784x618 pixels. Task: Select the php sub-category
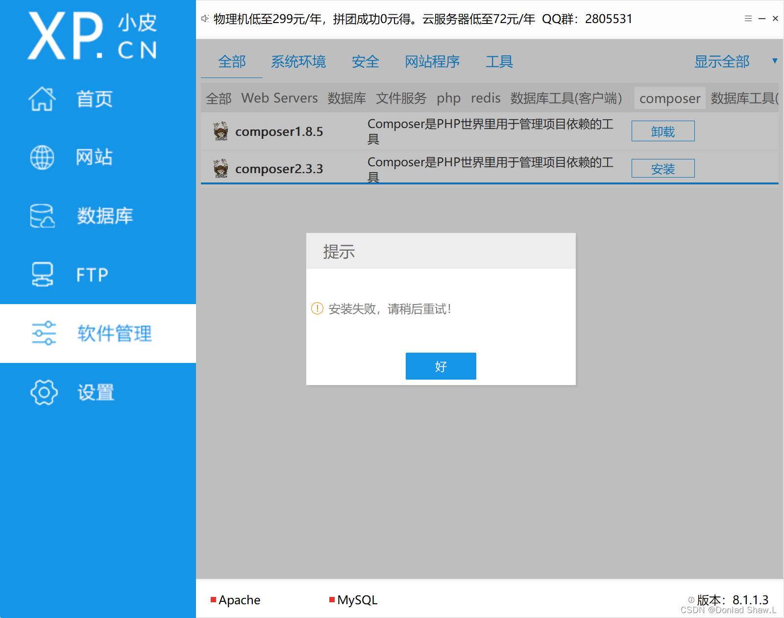pyautogui.click(x=448, y=99)
